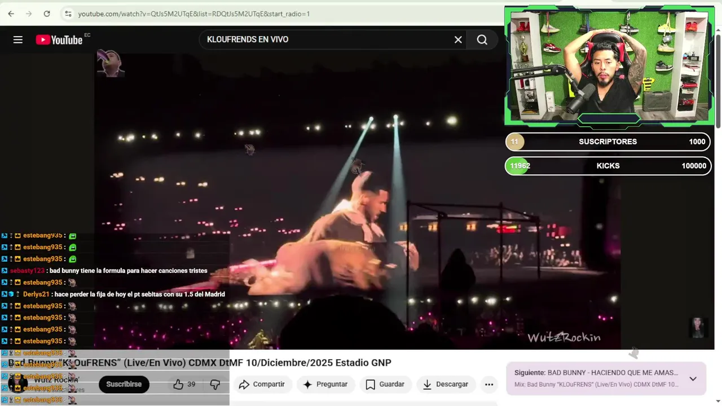Click Compartir share button

pos(262,384)
